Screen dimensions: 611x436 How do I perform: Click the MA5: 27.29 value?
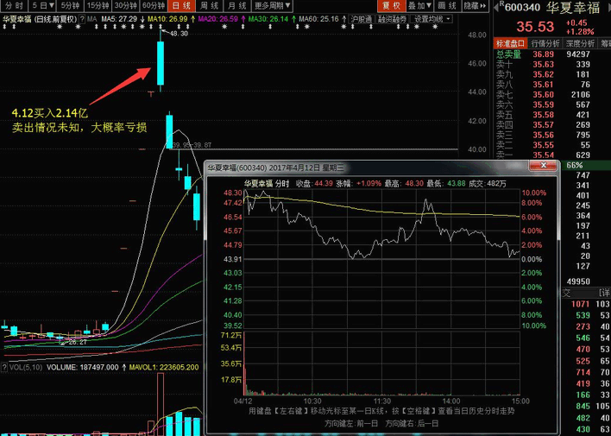[119, 19]
